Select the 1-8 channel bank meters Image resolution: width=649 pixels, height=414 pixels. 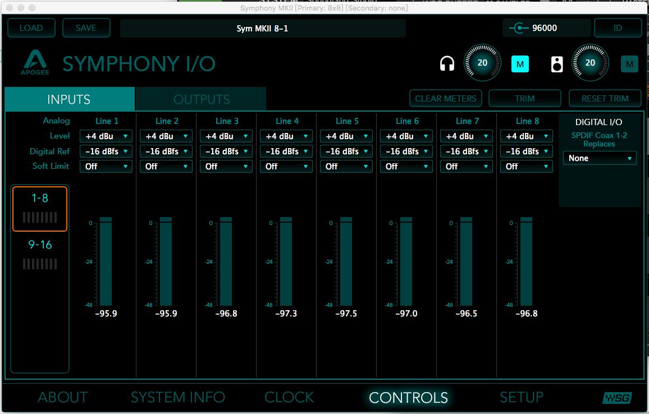click(x=40, y=209)
